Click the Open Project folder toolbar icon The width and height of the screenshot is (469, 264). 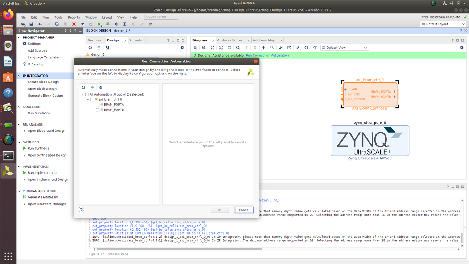pyautogui.click(x=23, y=24)
